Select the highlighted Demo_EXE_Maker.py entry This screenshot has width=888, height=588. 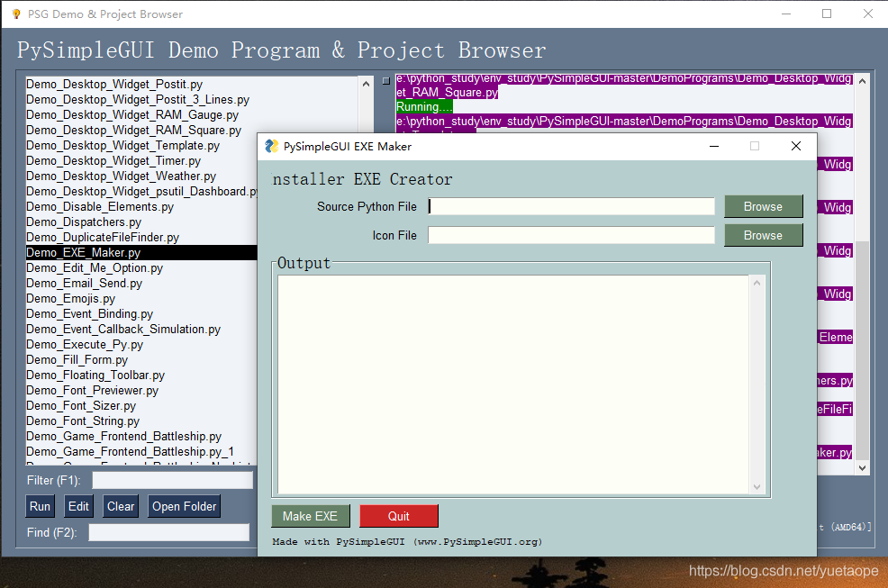(x=141, y=253)
